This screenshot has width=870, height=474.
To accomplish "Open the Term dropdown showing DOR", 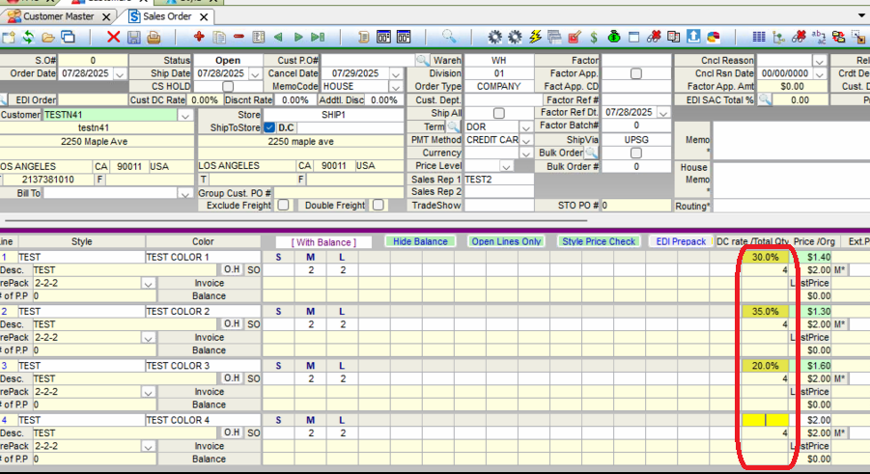I will pyautogui.click(x=526, y=127).
